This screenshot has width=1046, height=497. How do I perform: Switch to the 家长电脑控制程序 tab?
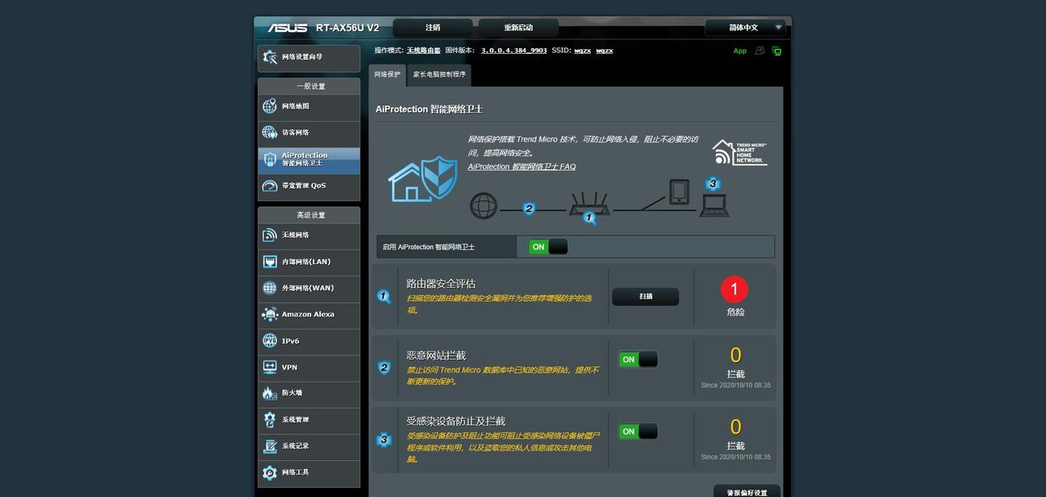click(439, 74)
